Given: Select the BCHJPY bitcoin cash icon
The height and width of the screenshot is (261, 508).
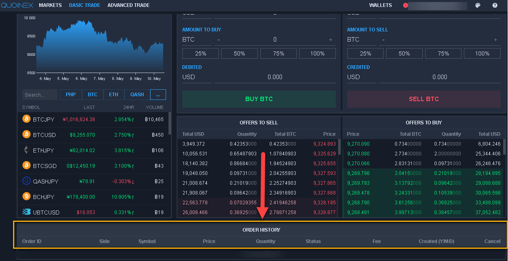Looking at the screenshot, I should tap(27, 197).
